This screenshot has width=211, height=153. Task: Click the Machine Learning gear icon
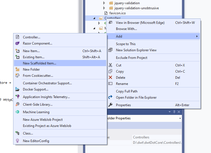pyautogui.click(x=17, y=112)
